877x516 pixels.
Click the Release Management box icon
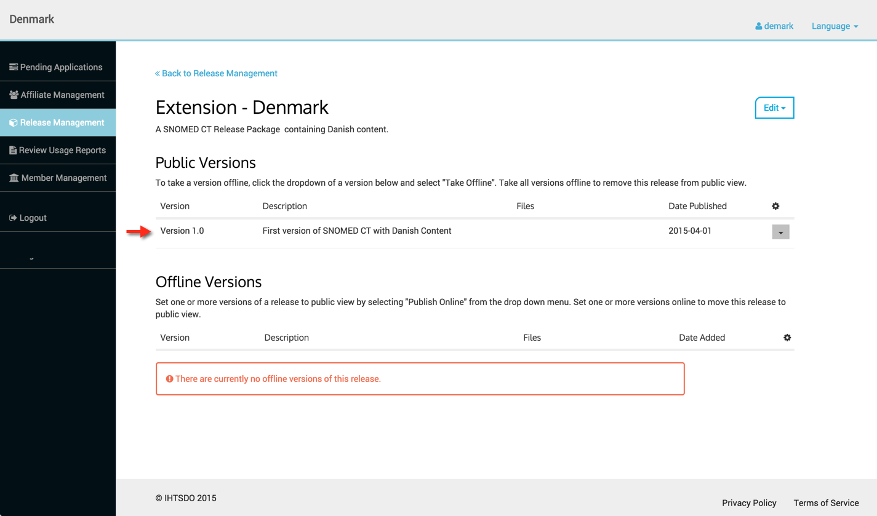tap(13, 122)
